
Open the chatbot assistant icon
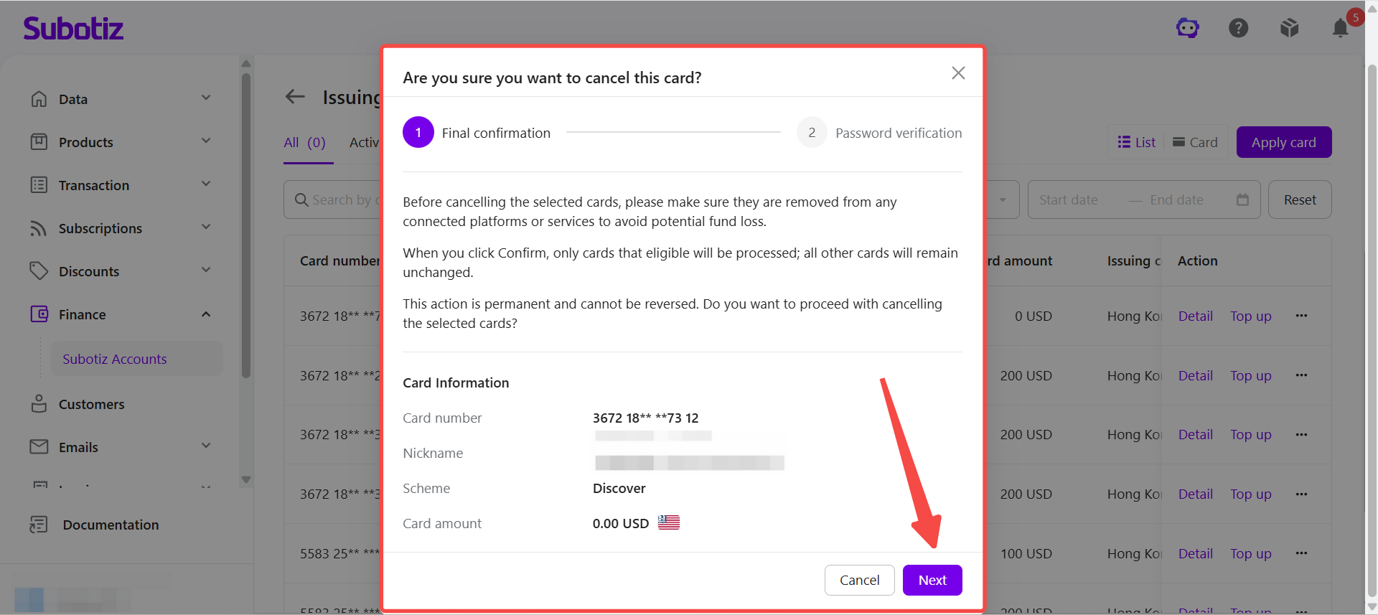[1188, 28]
